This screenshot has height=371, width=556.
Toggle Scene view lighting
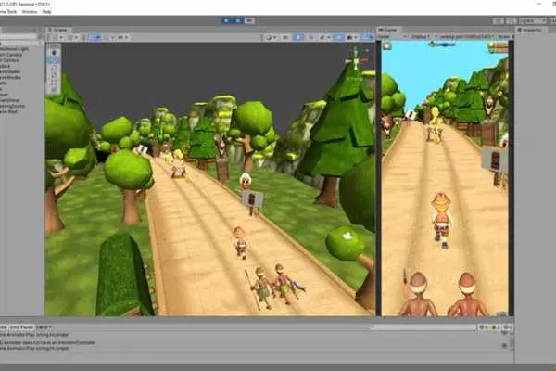pyautogui.click(x=298, y=37)
